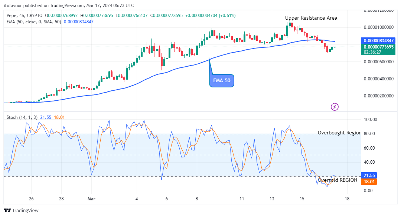Screen dimensions: 401x217
Task: Click the EMA value 0.00000834847 in legend
Action: pyautogui.click(x=78, y=22)
